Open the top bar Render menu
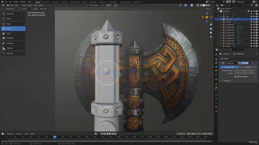 (x=16, y=2)
